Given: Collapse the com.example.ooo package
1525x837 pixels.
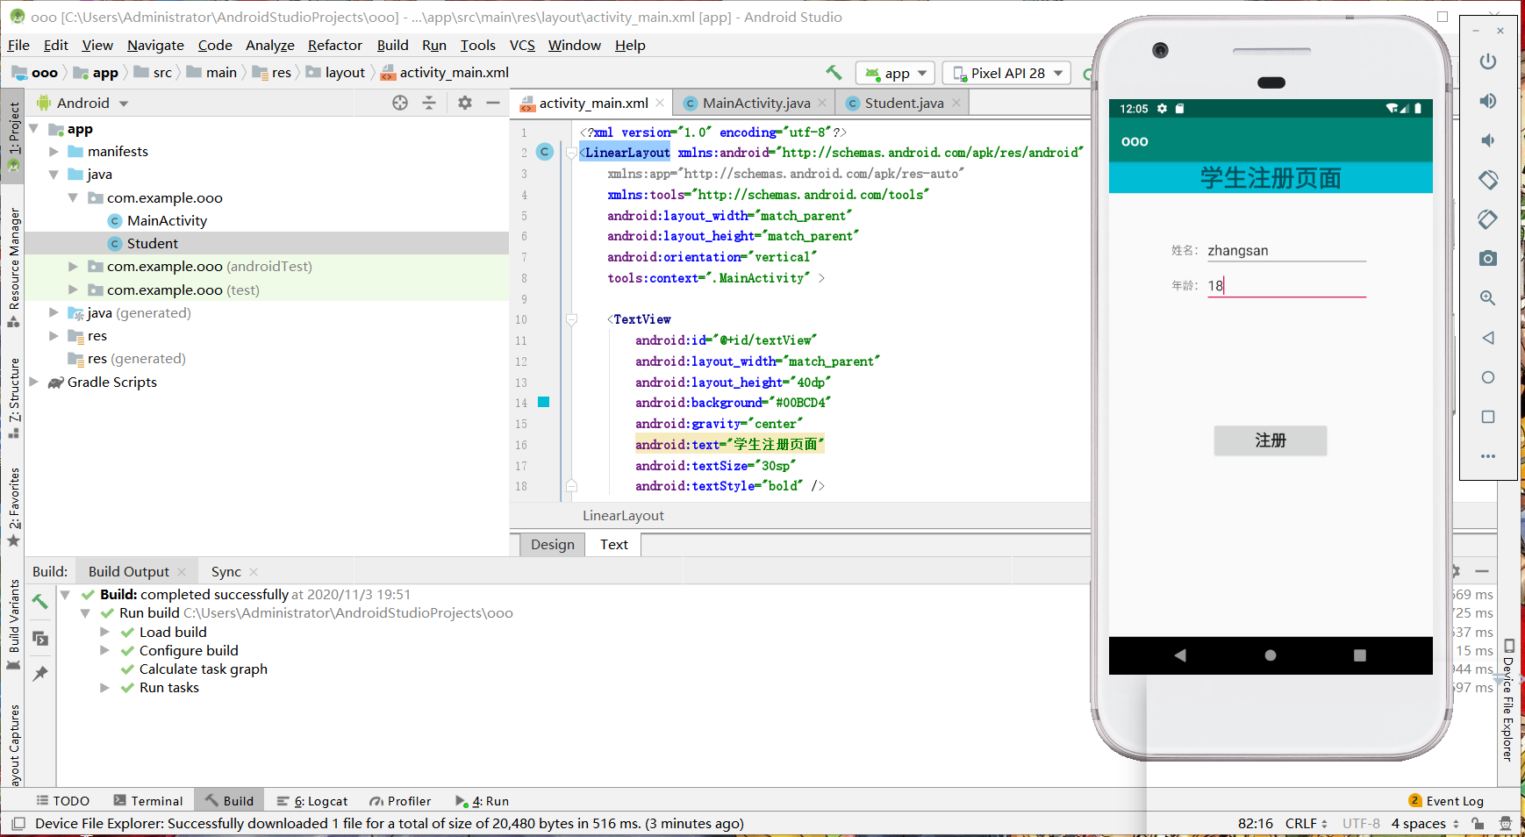Looking at the screenshot, I should coord(73,197).
